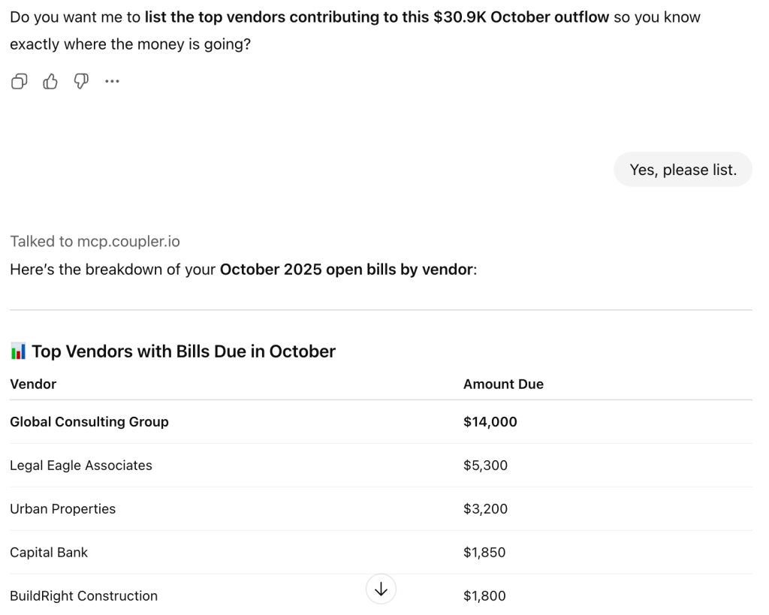Click the bold '$30.9K October outflow' text
The image size is (769, 615).
(521, 17)
